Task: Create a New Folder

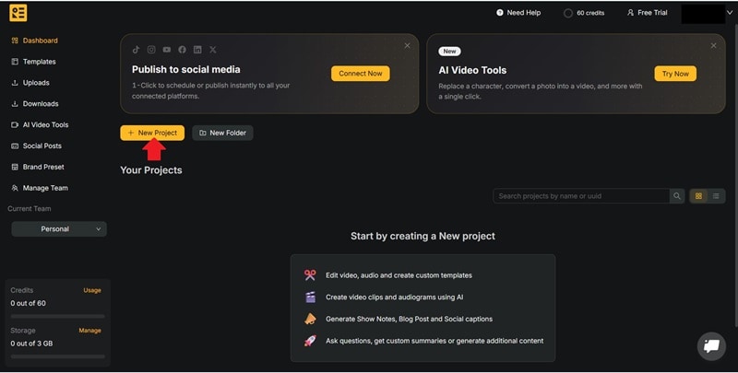Action: point(222,133)
